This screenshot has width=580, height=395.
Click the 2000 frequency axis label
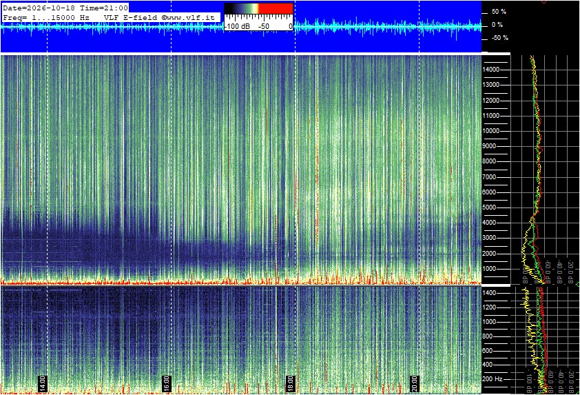point(490,254)
